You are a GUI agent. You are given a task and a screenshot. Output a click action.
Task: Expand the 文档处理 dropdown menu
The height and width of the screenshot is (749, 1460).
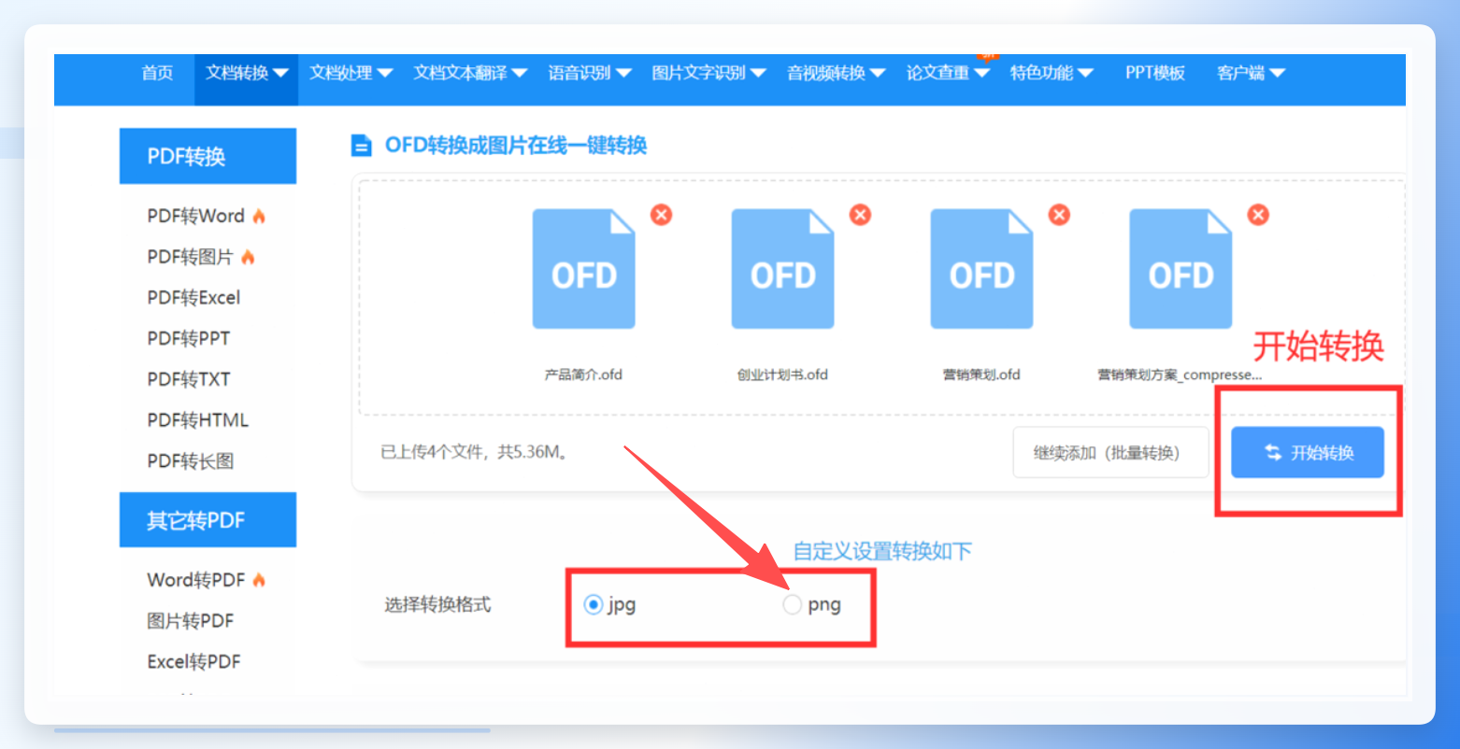pyautogui.click(x=351, y=73)
